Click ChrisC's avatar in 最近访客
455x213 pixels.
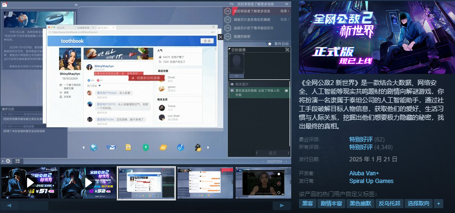point(162,79)
